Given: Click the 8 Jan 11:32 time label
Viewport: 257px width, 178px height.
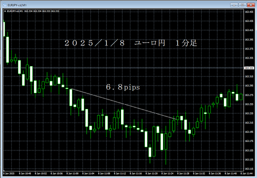Looking at the screenshot, I should pos(199,173).
